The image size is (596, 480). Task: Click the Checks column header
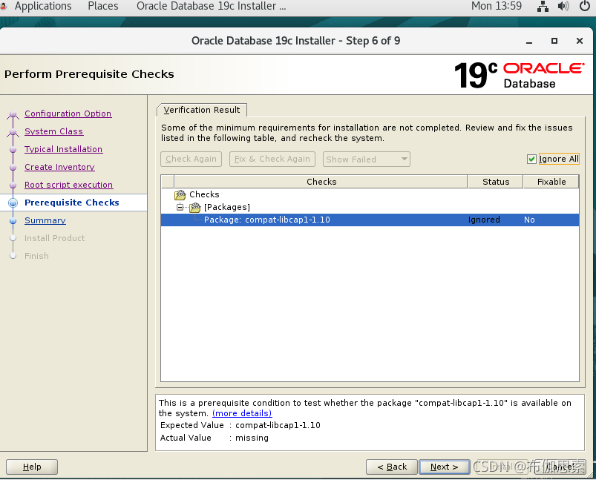click(x=321, y=182)
